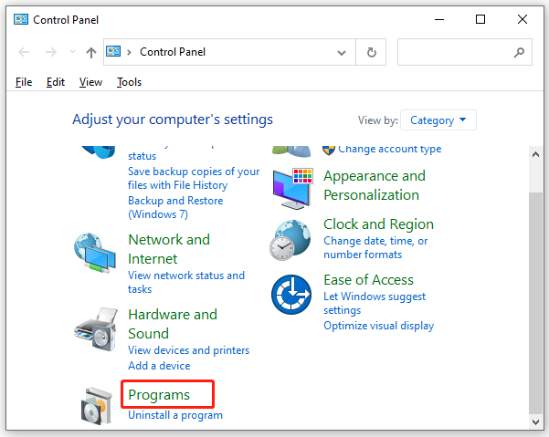
Task: Click Change date, time, or number formats
Action: pos(375,247)
